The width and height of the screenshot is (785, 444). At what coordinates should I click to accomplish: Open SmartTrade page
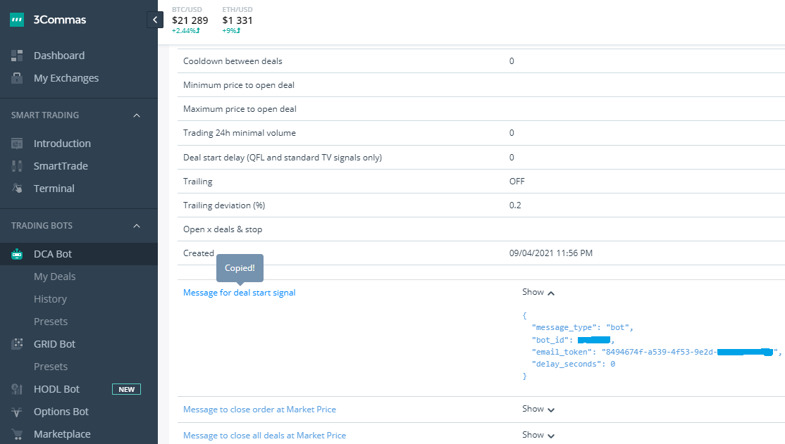point(61,166)
